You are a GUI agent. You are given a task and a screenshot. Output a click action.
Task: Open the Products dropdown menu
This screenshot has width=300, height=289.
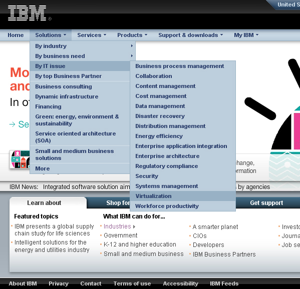132,35
